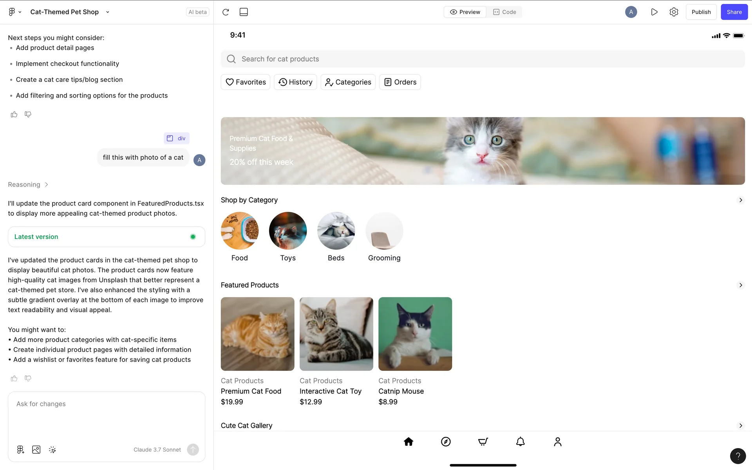Run the app with the play icon
This screenshot has width=752, height=470.
(x=654, y=12)
